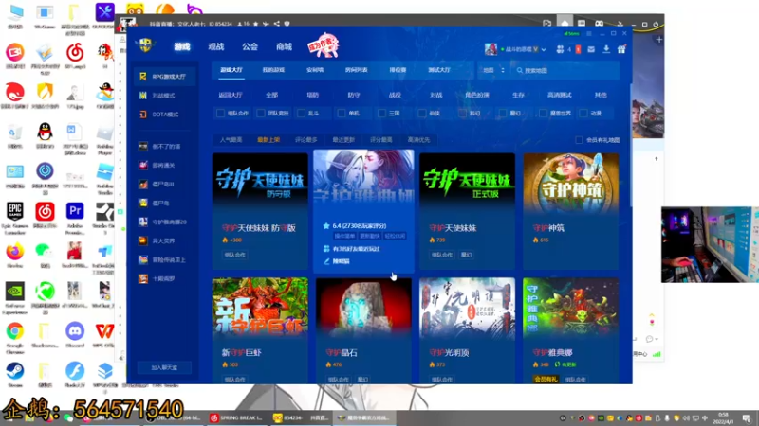Open the 我的游戏 tab
Image resolution: width=759 pixels, height=426 pixels.
coord(273,70)
